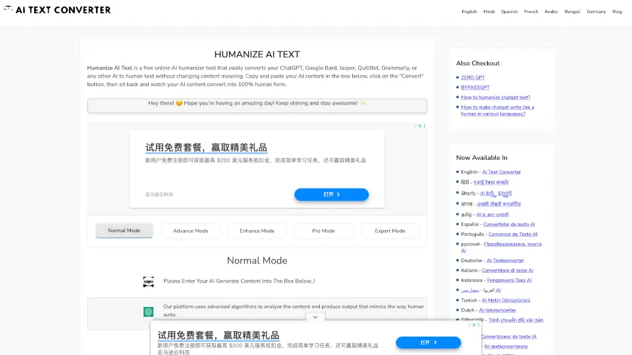Open AI-Textkonverter German link
The height and width of the screenshot is (355, 632).
[505, 260]
